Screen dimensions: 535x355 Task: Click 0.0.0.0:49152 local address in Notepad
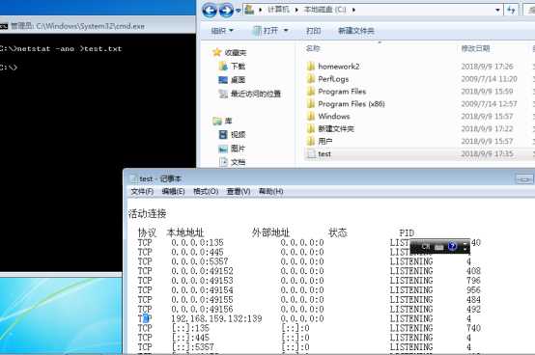pyautogui.click(x=203, y=271)
